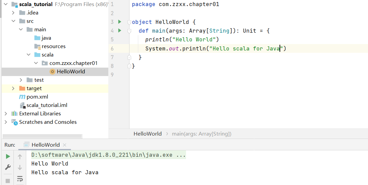The image size is (368, 185).
Task: Click main(args: Array[String]) breadcrumb
Action: point(201,134)
